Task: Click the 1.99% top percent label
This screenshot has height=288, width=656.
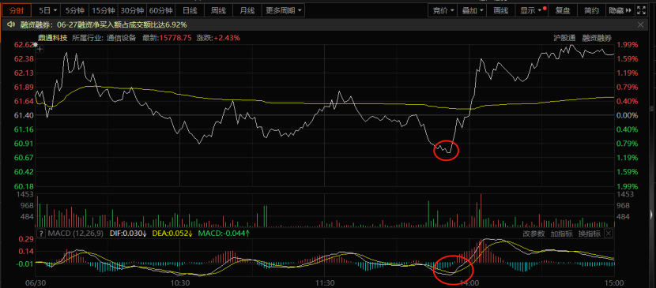Action: point(627,45)
